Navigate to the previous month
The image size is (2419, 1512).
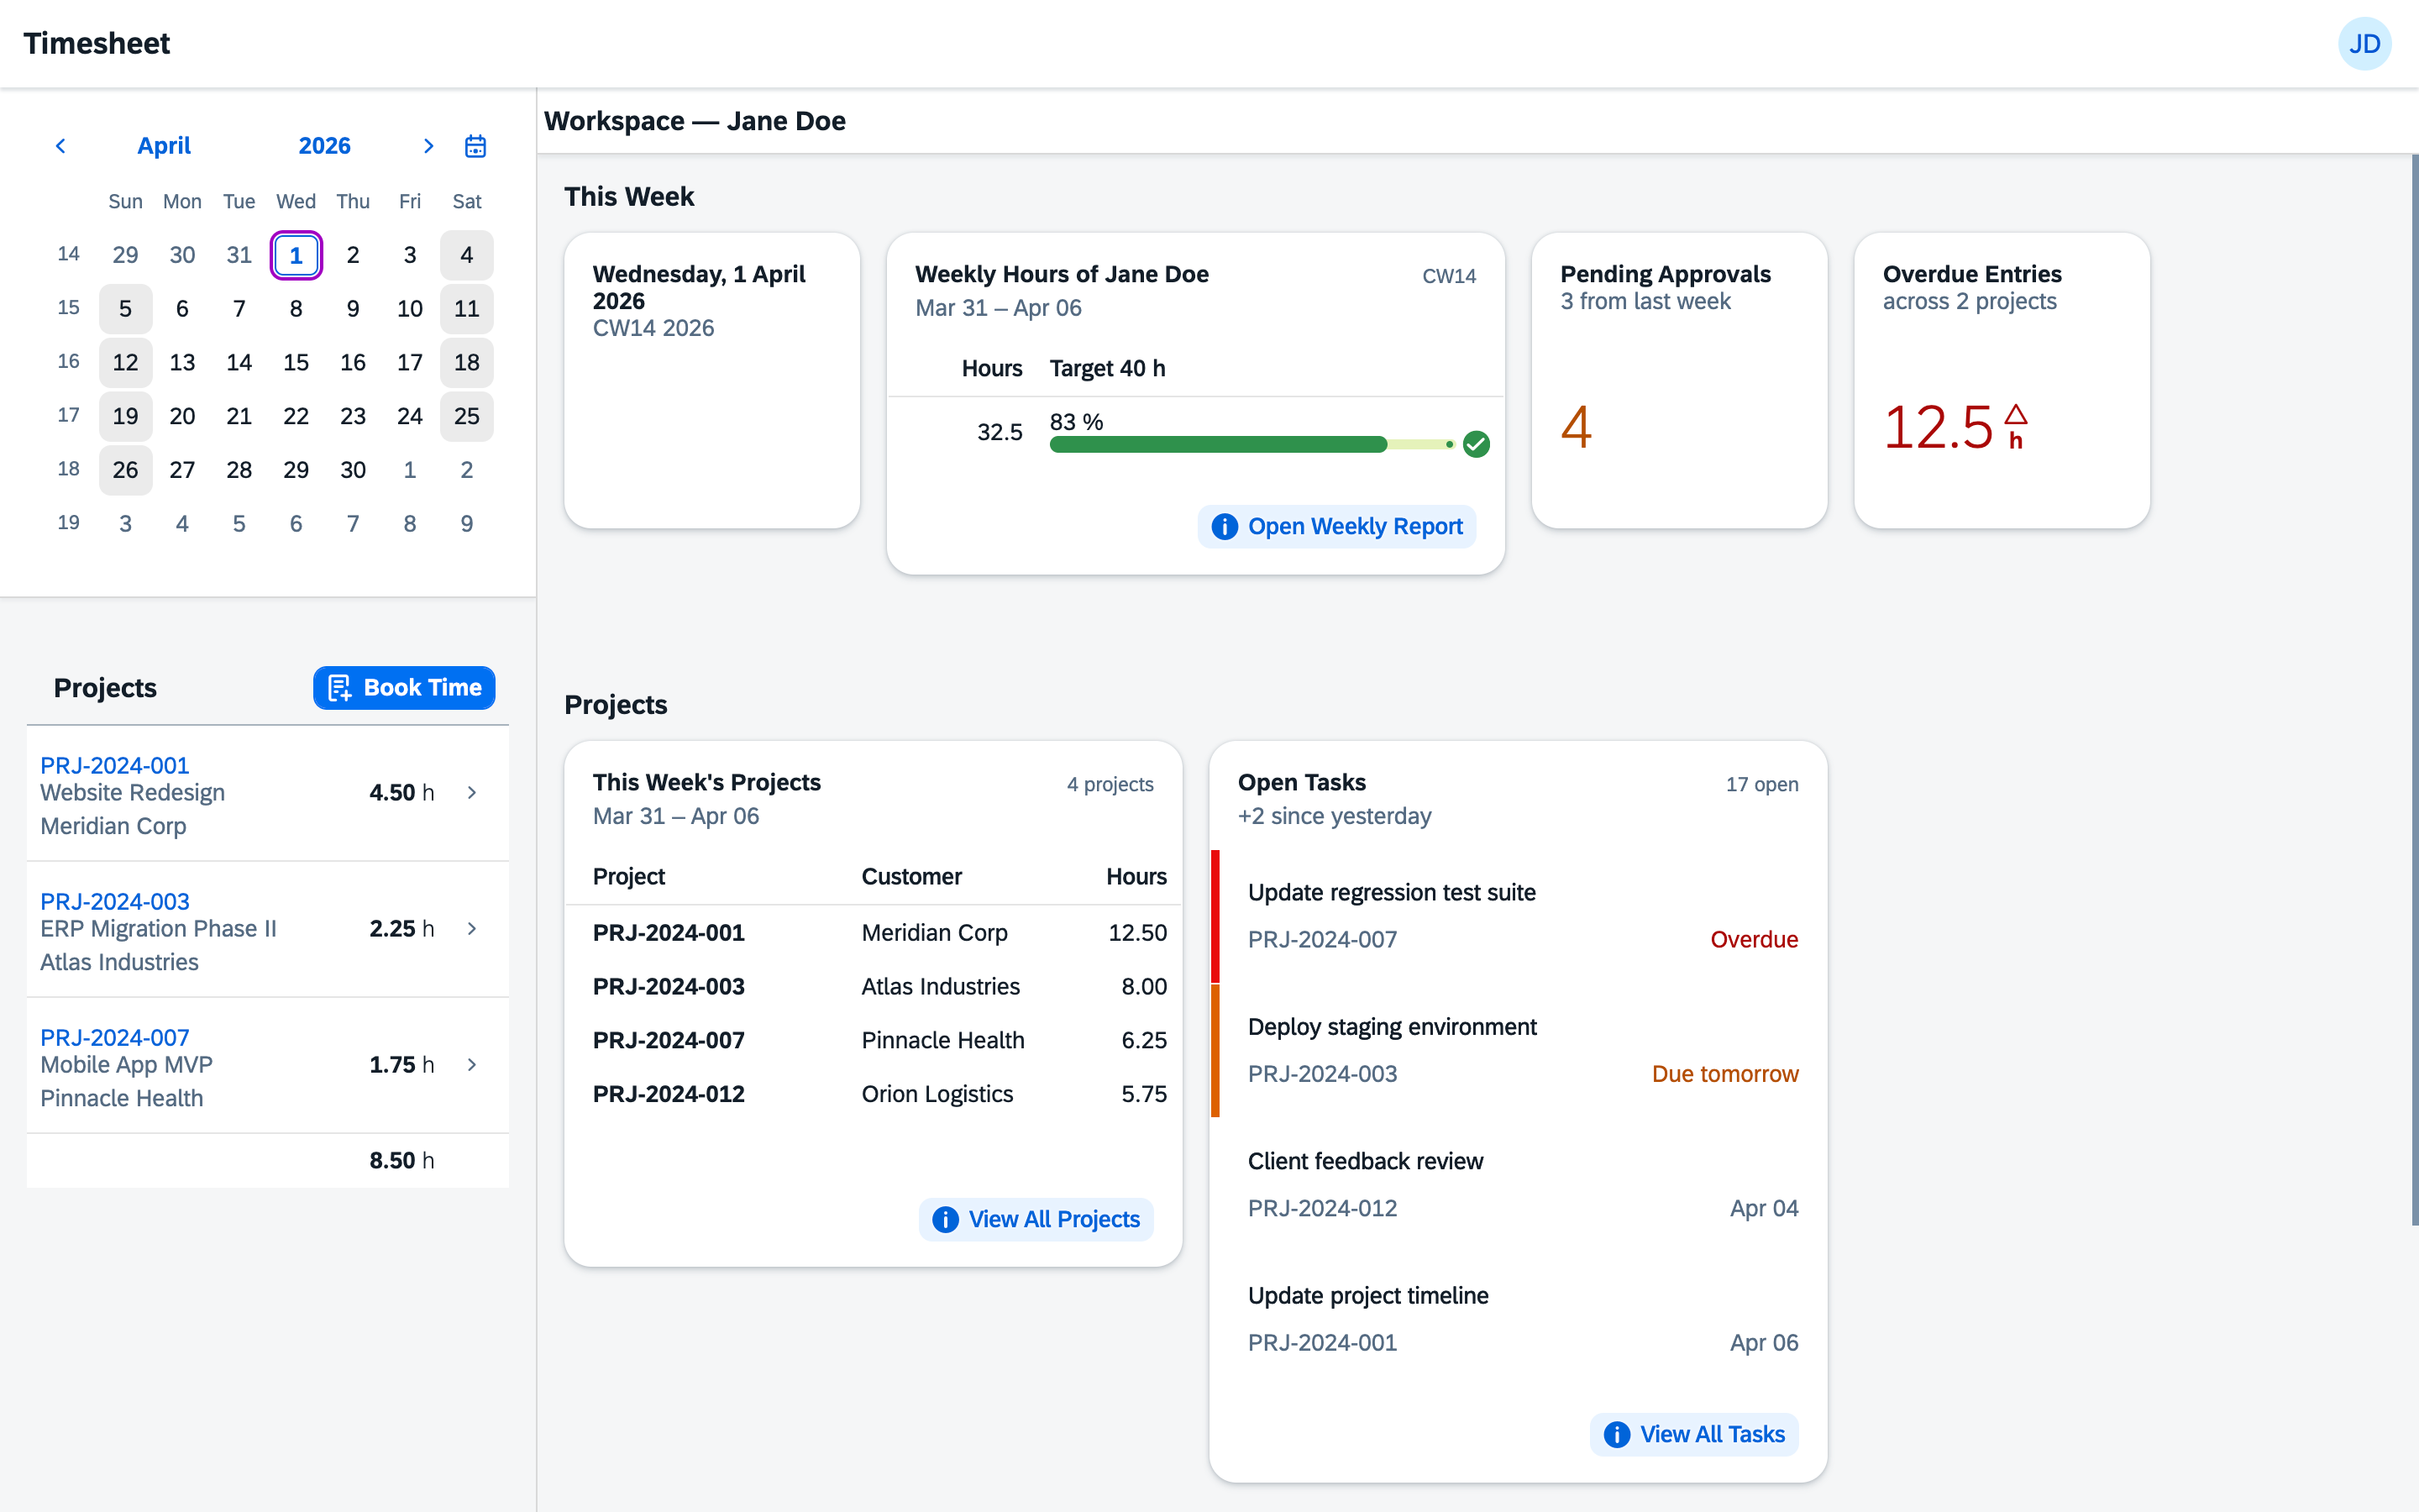[61, 146]
